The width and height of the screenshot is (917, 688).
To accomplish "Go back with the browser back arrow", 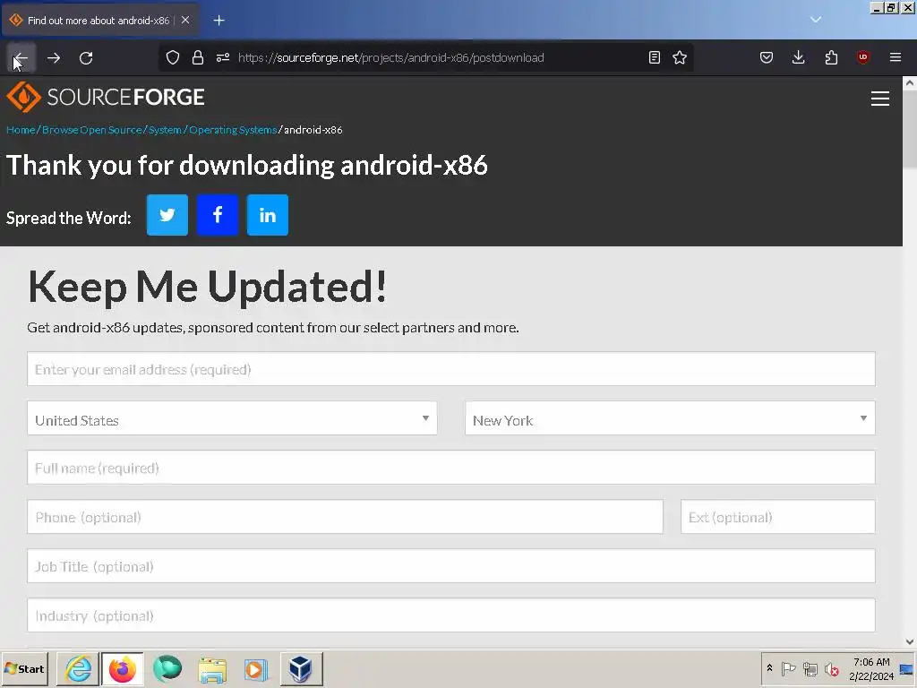I will (x=21, y=57).
